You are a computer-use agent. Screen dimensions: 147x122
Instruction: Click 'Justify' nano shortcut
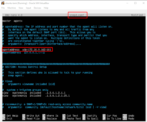(90, 116)
